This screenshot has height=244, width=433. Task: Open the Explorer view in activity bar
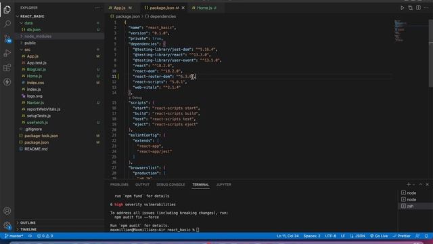[7, 9]
